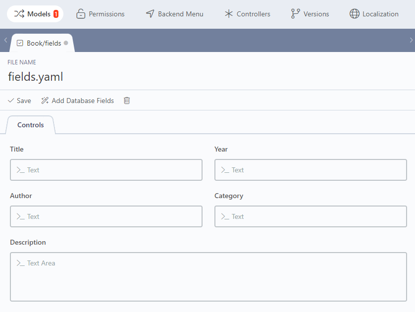The image size is (415, 312).
Task: Select the Category text control
Action: (311, 216)
